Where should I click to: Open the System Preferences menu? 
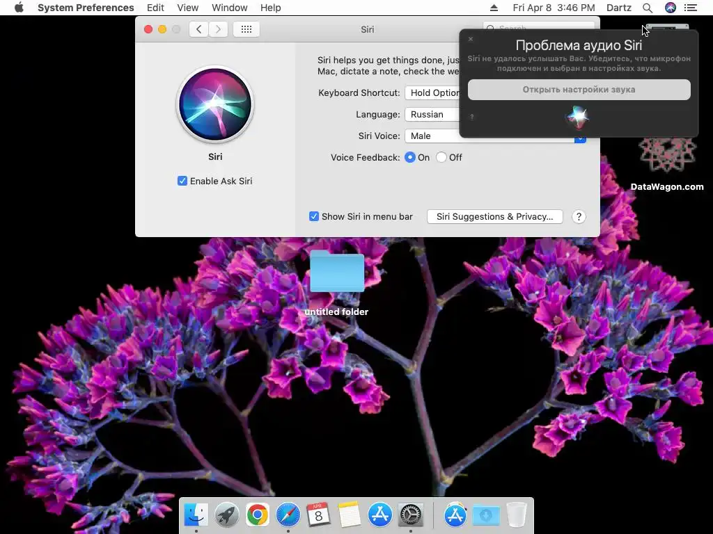click(x=86, y=8)
